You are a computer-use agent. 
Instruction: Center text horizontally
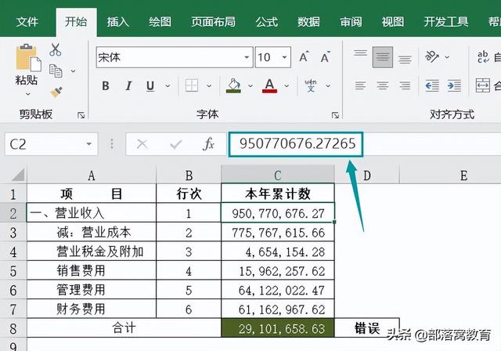383,85
